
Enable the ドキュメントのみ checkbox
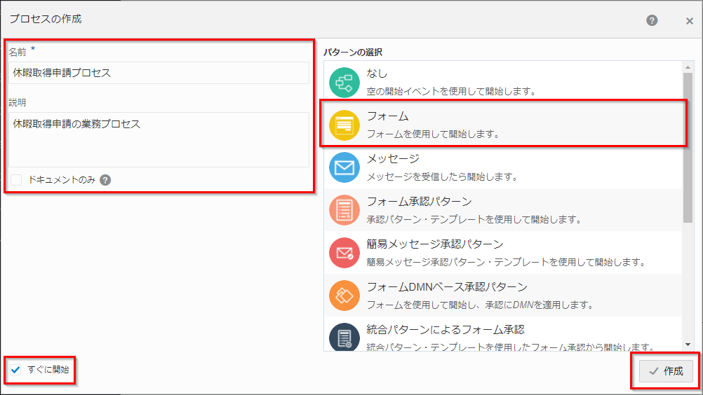(x=16, y=180)
